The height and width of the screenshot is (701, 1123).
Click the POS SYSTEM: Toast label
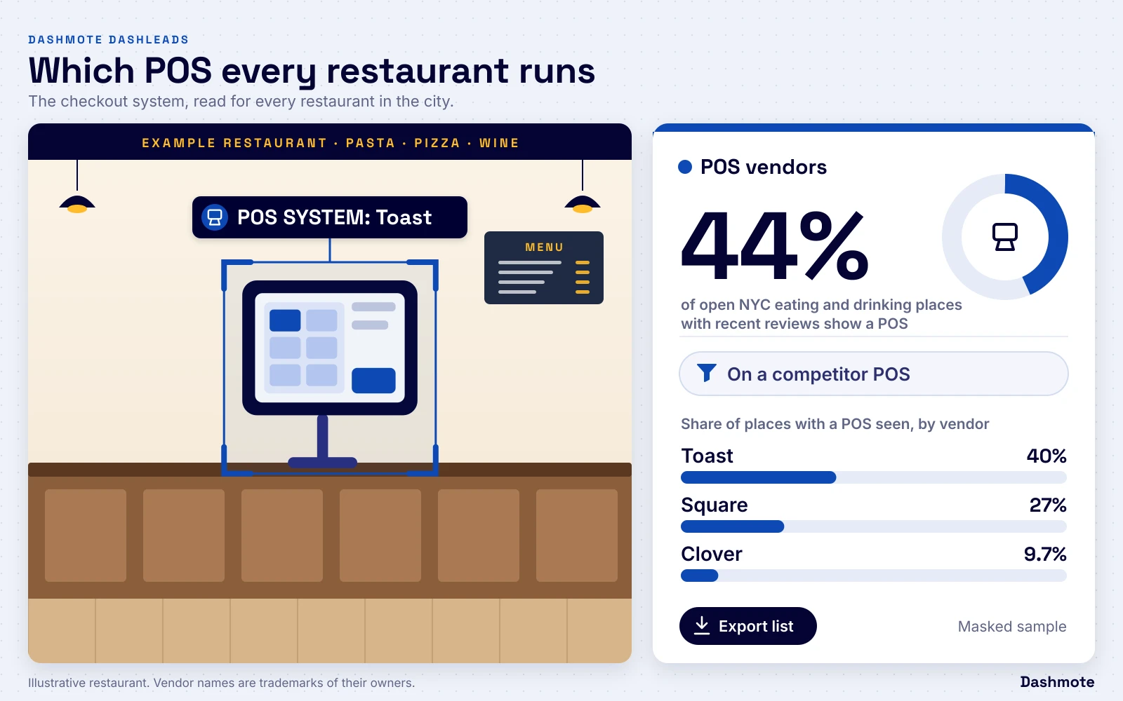click(330, 217)
